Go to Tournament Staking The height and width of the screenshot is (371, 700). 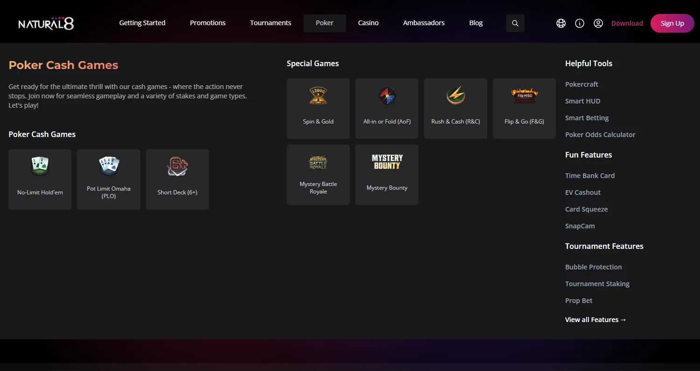point(597,284)
